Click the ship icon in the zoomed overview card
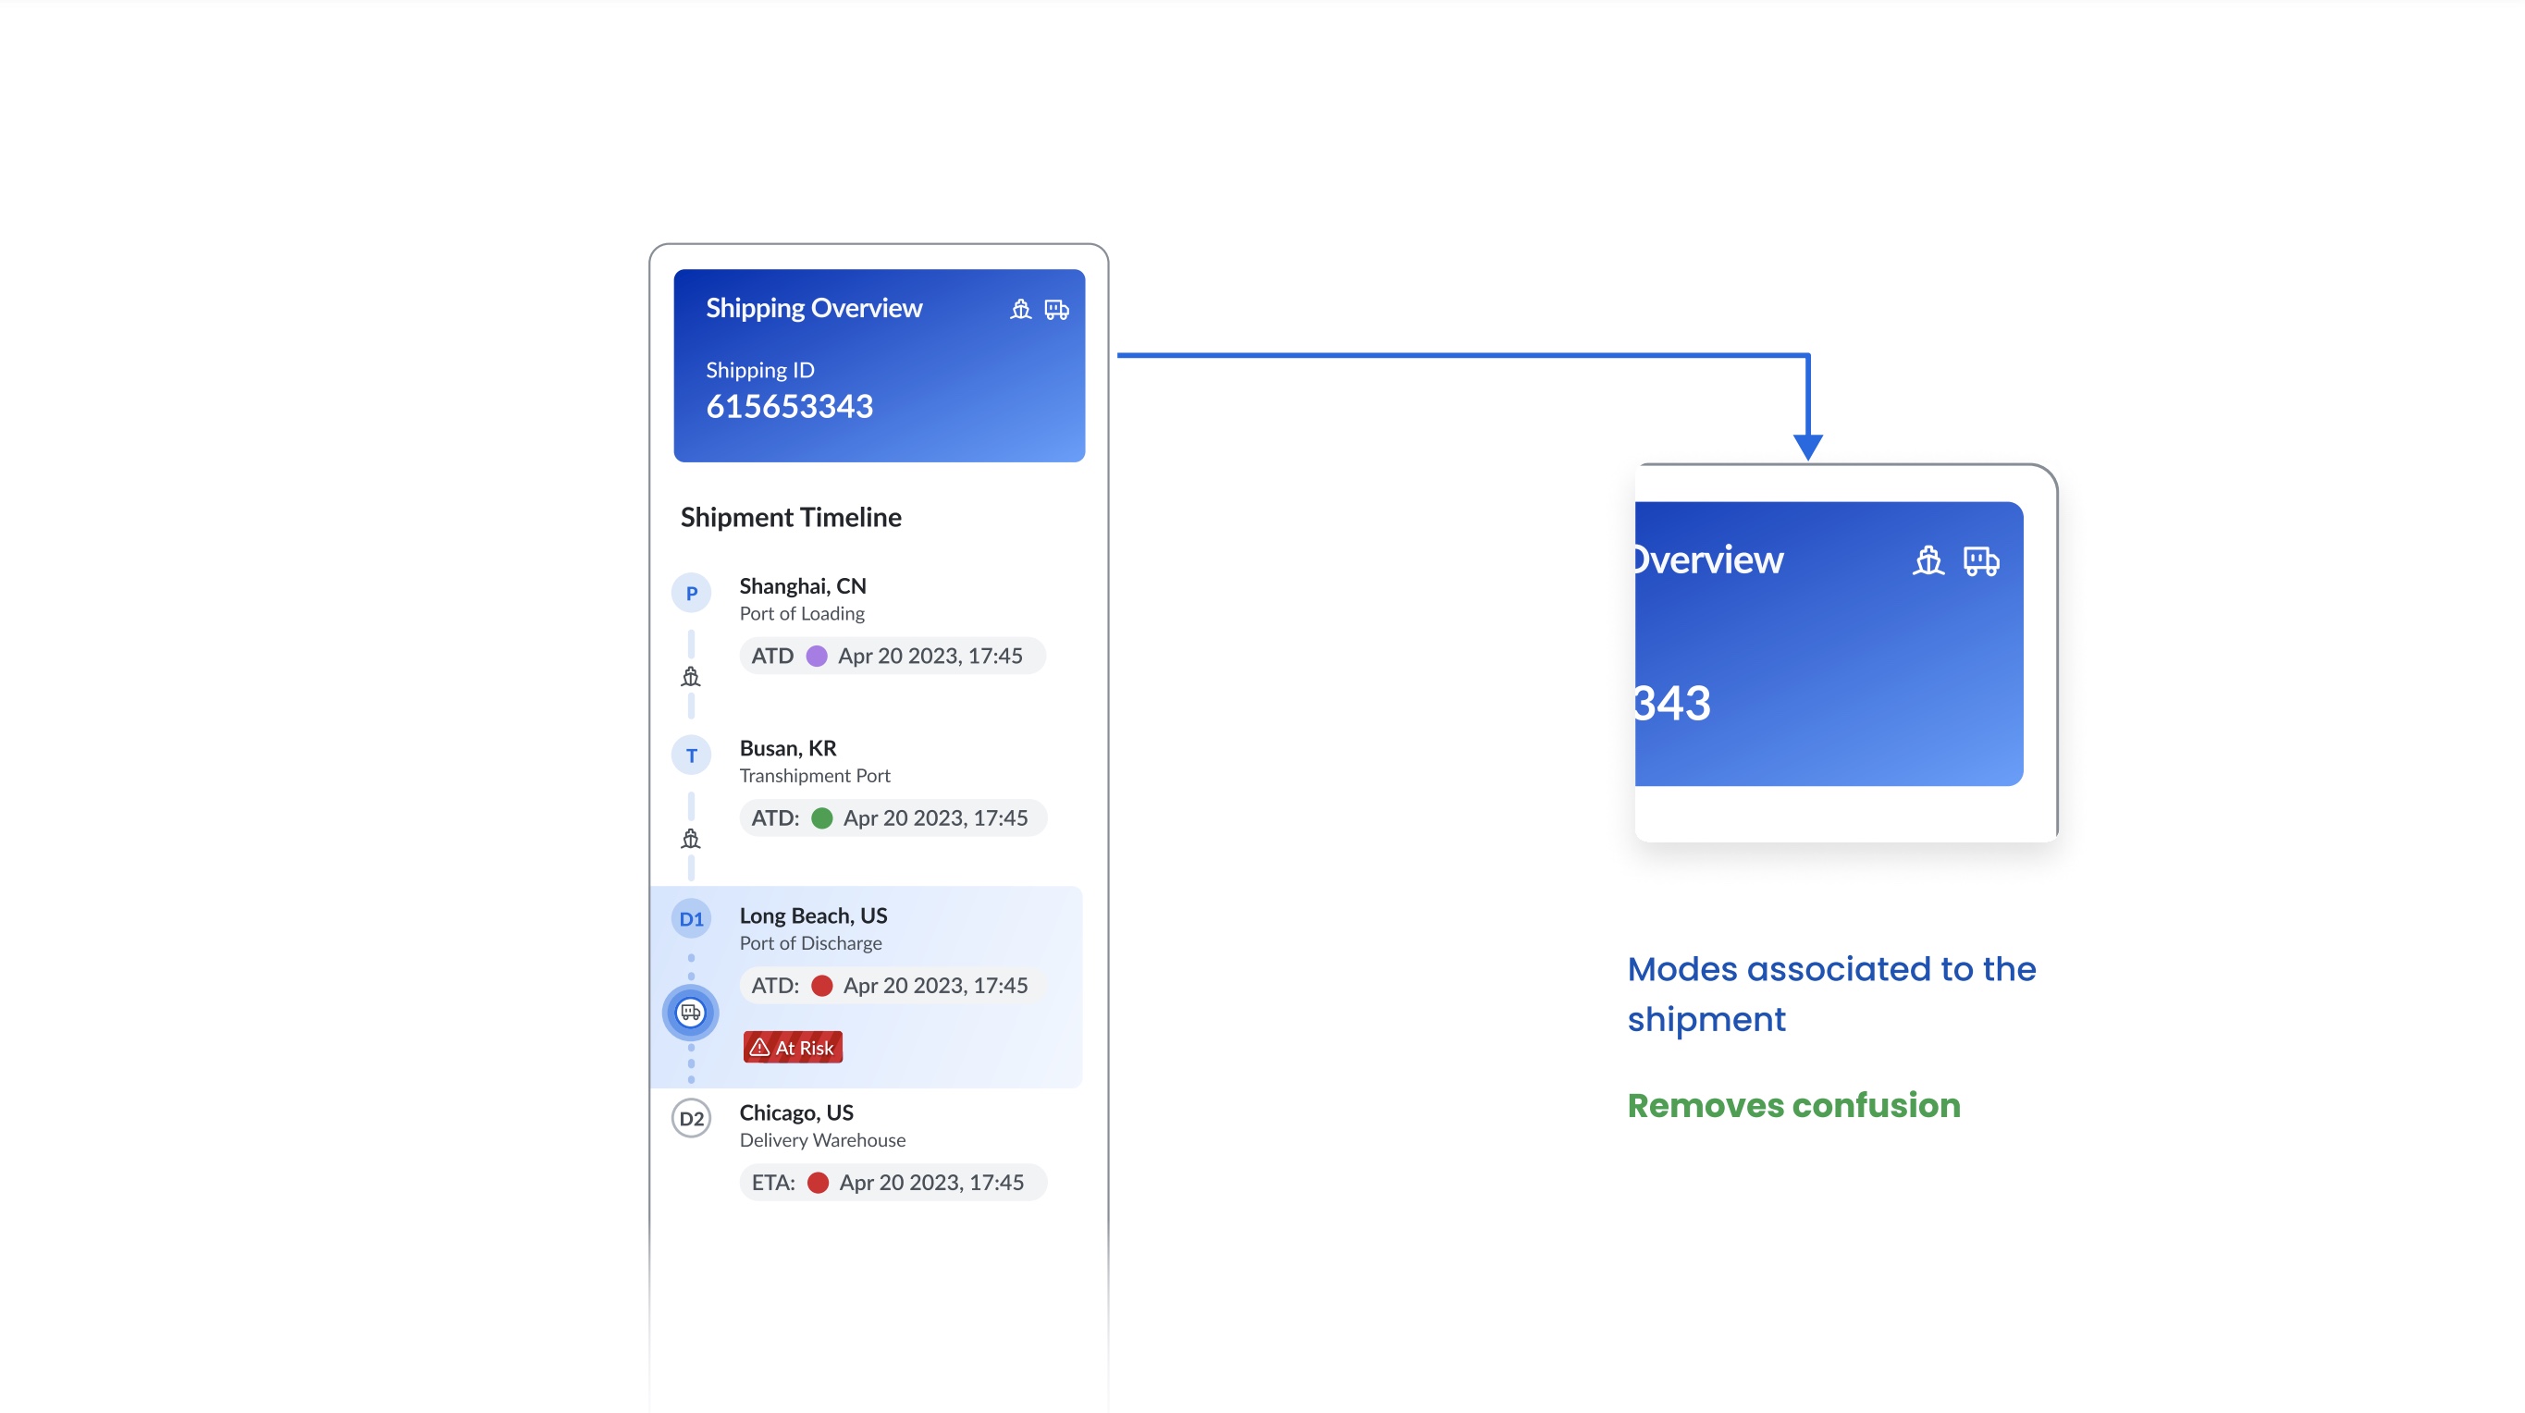 1928,560
